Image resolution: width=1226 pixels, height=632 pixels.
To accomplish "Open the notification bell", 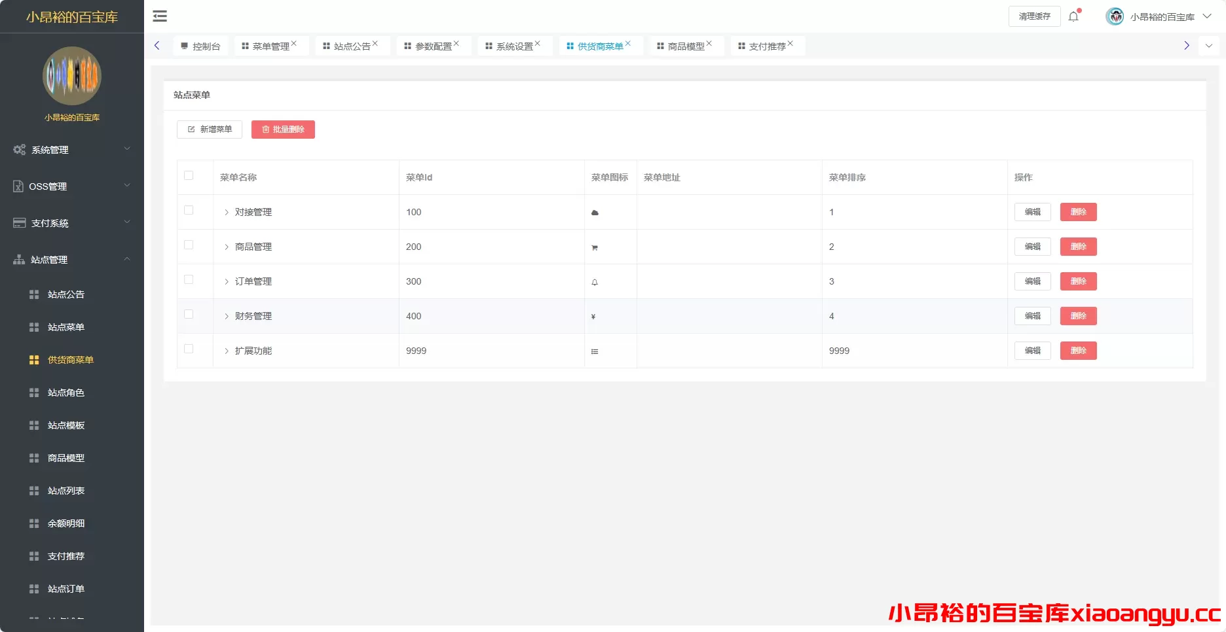I will [x=1073, y=16].
